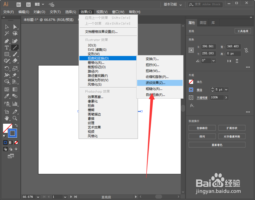
Task: Select the Puppet Warp pin tool
Action: (x=15, y=75)
